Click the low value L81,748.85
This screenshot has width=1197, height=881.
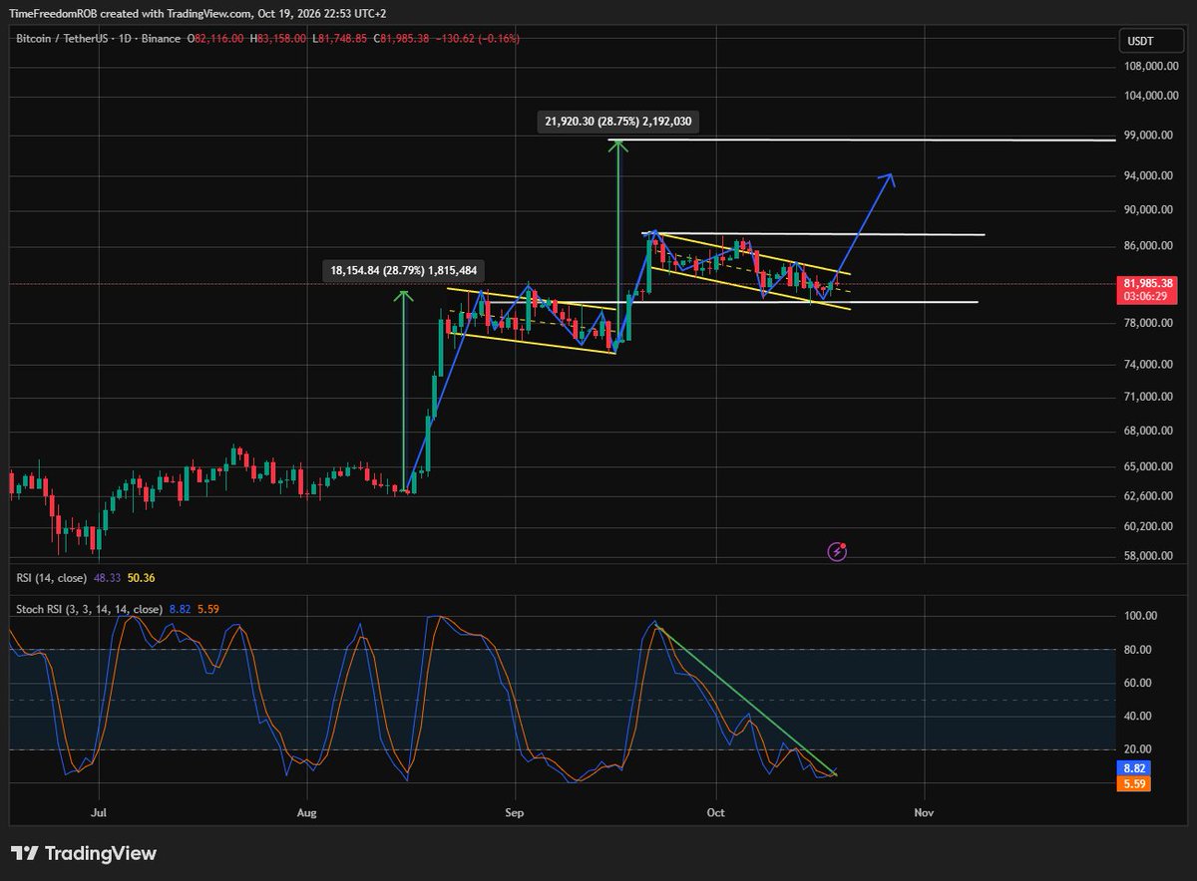(x=338, y=39)
